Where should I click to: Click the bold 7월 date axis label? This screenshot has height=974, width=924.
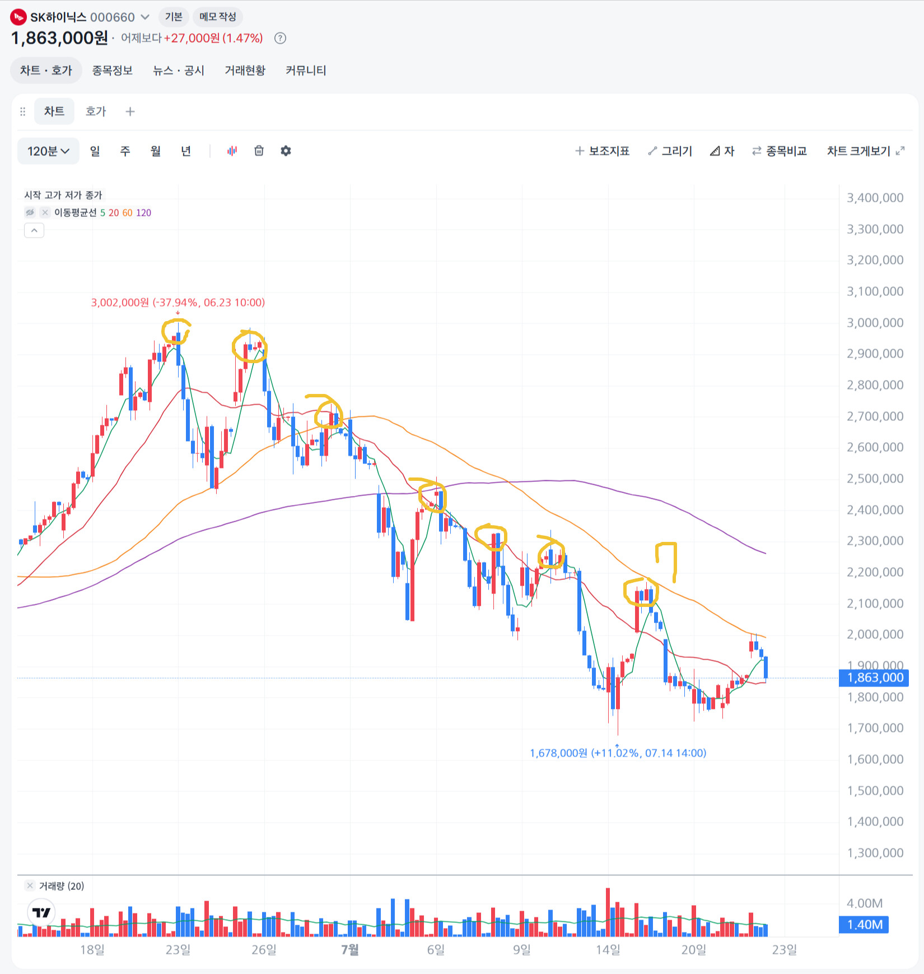click(350, 950)
